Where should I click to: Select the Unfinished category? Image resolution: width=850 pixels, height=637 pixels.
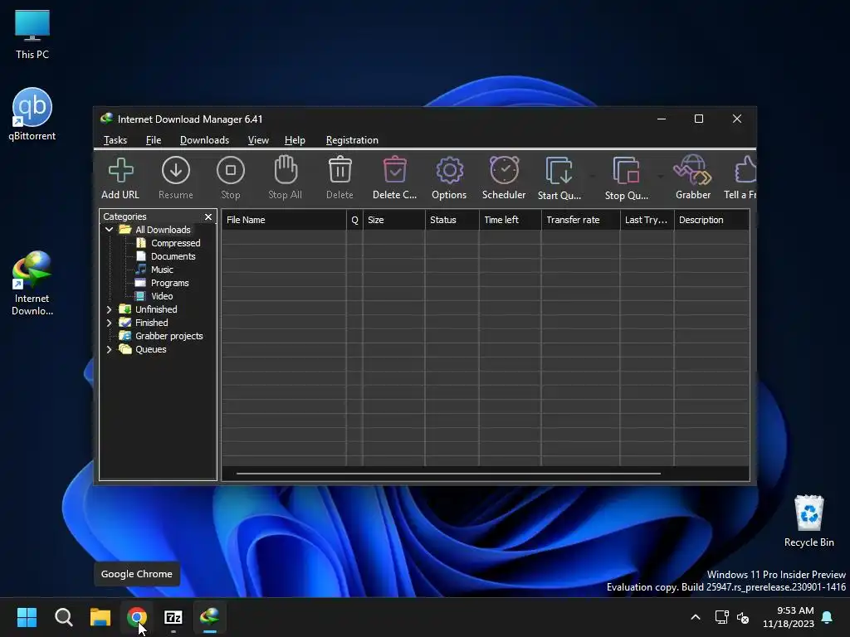156,309
